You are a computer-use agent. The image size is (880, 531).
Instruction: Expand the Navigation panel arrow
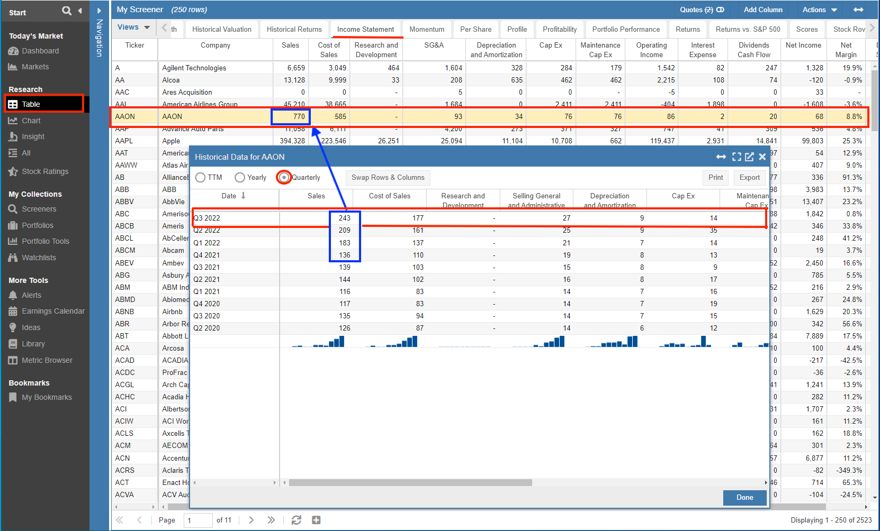(x=99, y=11)
